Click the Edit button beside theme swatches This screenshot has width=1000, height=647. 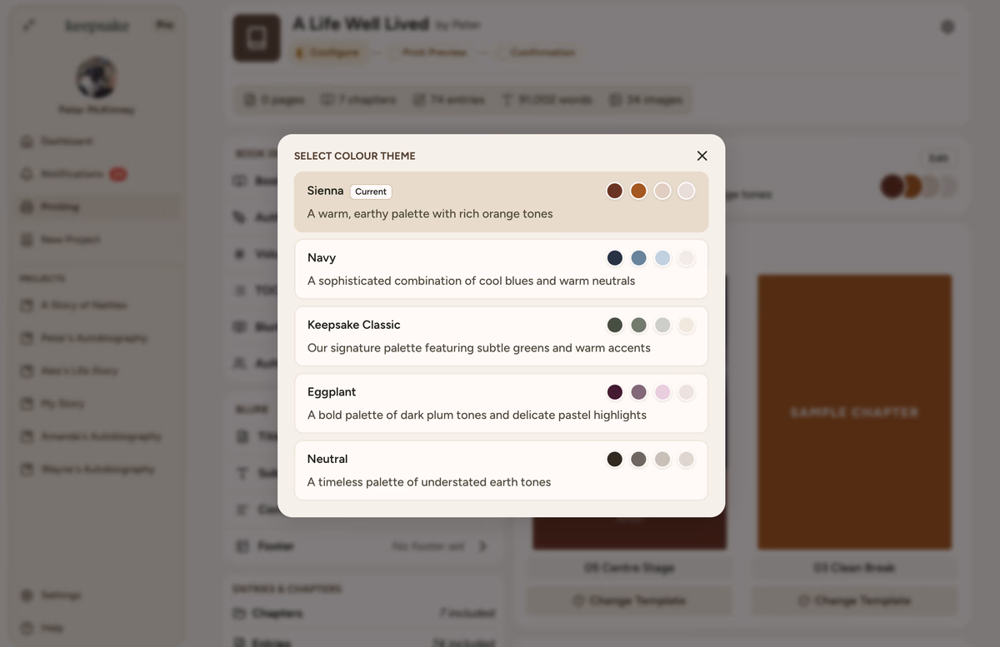point(938,157)
